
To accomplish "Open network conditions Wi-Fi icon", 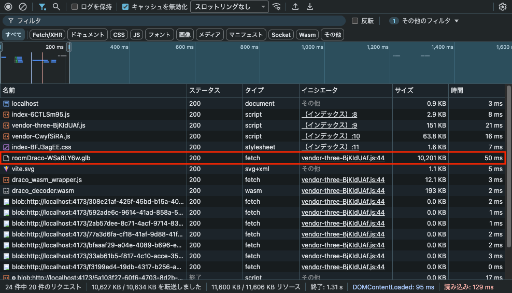I will [277, 7].
